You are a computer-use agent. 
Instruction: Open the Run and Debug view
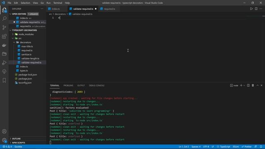(4, 62)
